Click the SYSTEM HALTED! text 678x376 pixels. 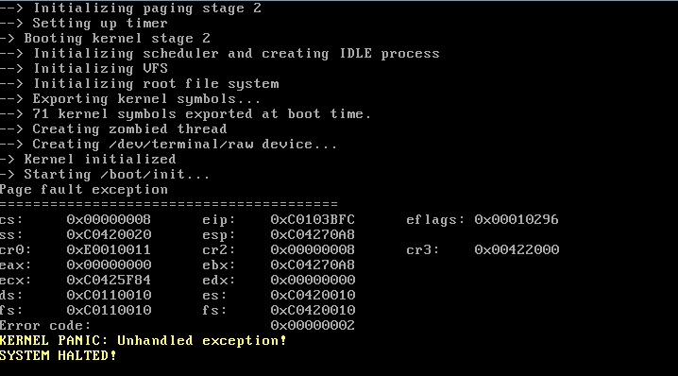click(58, 355)
